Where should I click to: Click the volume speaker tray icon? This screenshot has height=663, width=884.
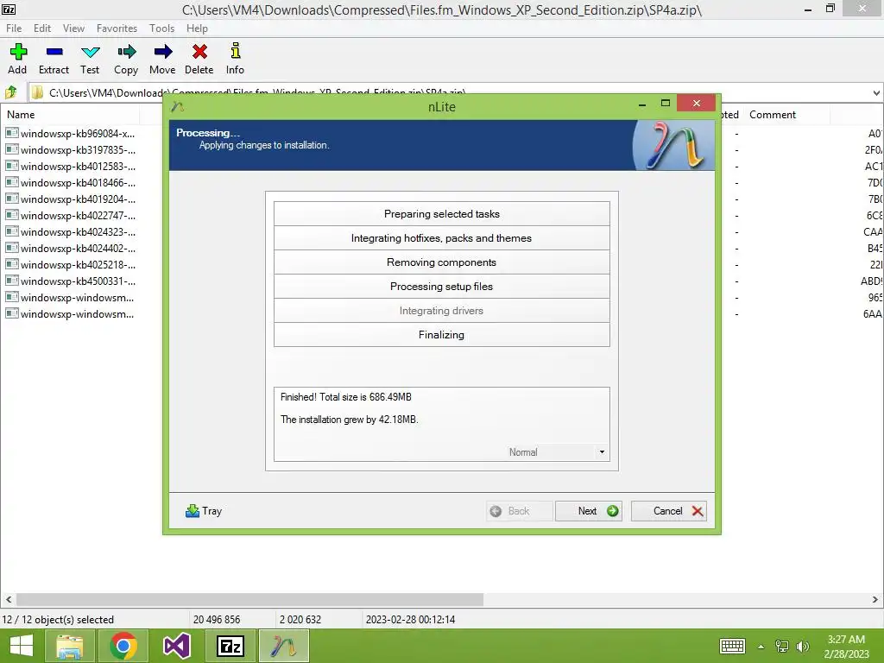point(802,646)
